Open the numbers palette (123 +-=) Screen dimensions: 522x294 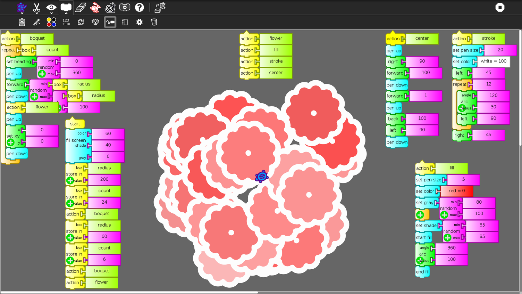point(66,22)
